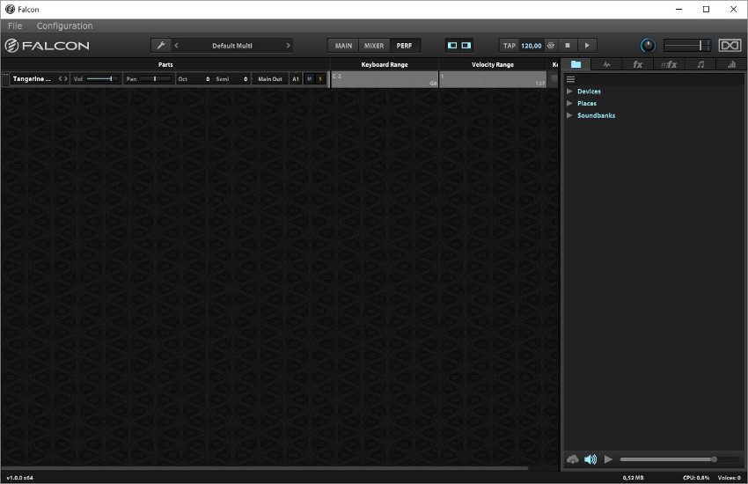Open the fx browser tab
The height and width of the screenshot is (484, 748).
point(637,64)
